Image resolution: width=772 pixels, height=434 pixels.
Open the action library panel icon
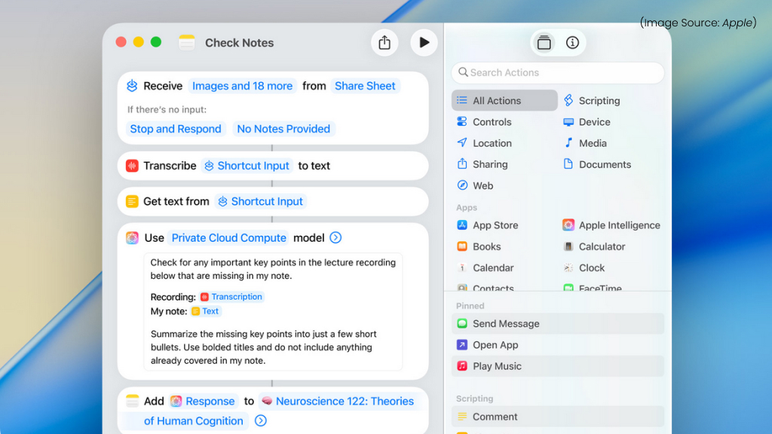pyautogui.click(x=544, y=43)
